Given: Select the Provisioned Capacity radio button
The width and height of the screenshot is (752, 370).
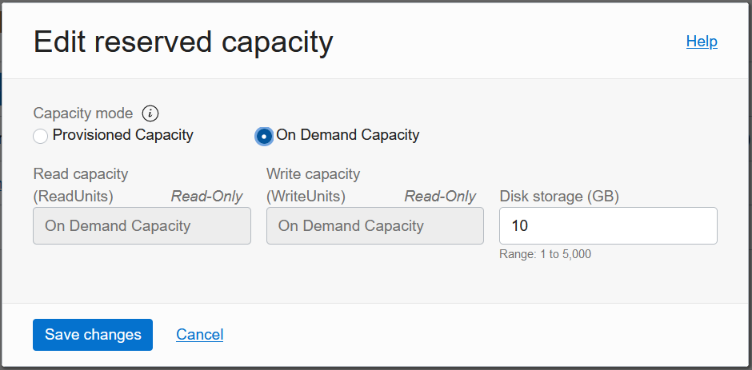Looking at the screenshot, I should pyautogui.click(x=40, y=137).
